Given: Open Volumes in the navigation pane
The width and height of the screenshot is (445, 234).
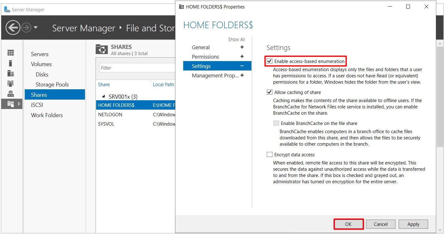Looking at the screenshot, I should coord(41,64).
